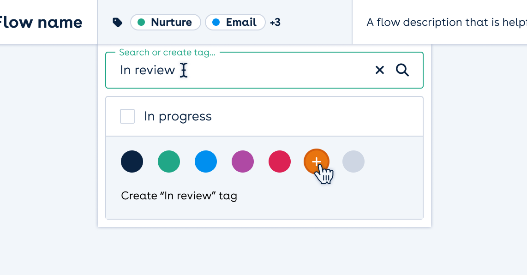Pick the purple color swatch
Screen dimensions: 527x275
click(243, 161)
